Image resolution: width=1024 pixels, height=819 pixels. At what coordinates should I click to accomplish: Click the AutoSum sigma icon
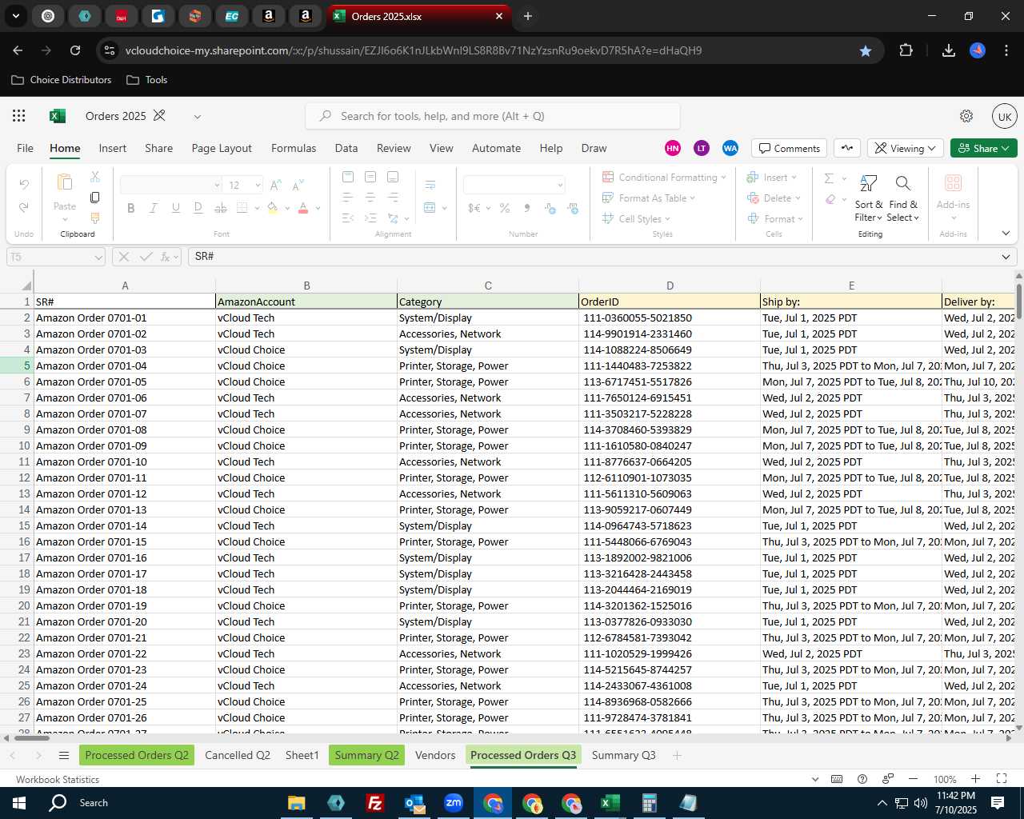coord(830,178)
